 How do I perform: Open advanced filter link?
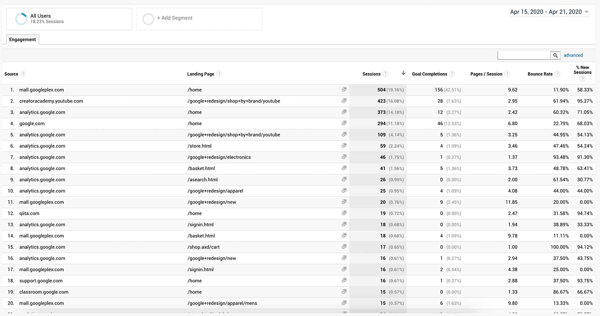573,55
